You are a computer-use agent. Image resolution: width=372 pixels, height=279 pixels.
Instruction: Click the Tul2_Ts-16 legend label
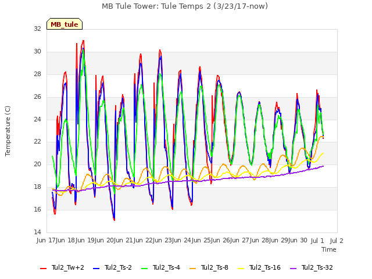pos(265,267)
